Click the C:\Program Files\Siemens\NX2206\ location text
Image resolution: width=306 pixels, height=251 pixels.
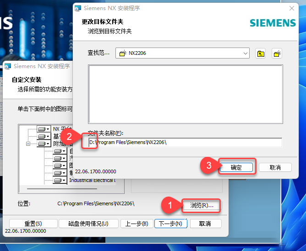point(96,203)
